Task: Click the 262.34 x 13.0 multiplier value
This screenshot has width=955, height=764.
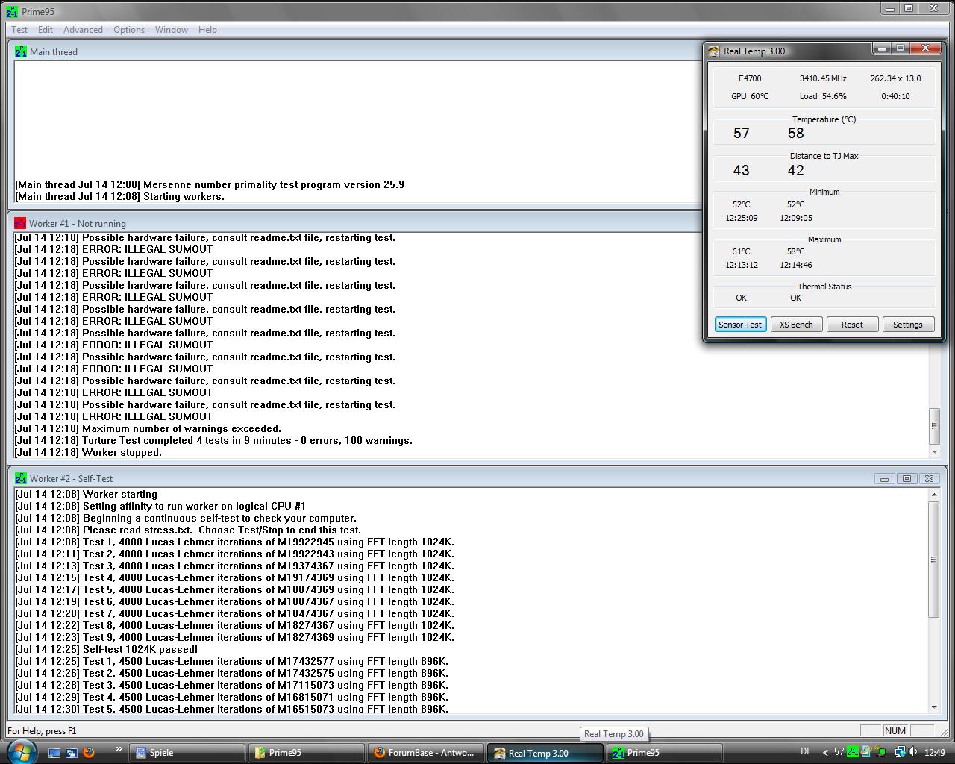Action: (x=895, y=78)
